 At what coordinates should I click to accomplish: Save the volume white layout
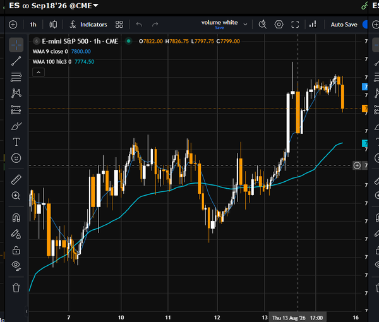[x=219, y=28]
